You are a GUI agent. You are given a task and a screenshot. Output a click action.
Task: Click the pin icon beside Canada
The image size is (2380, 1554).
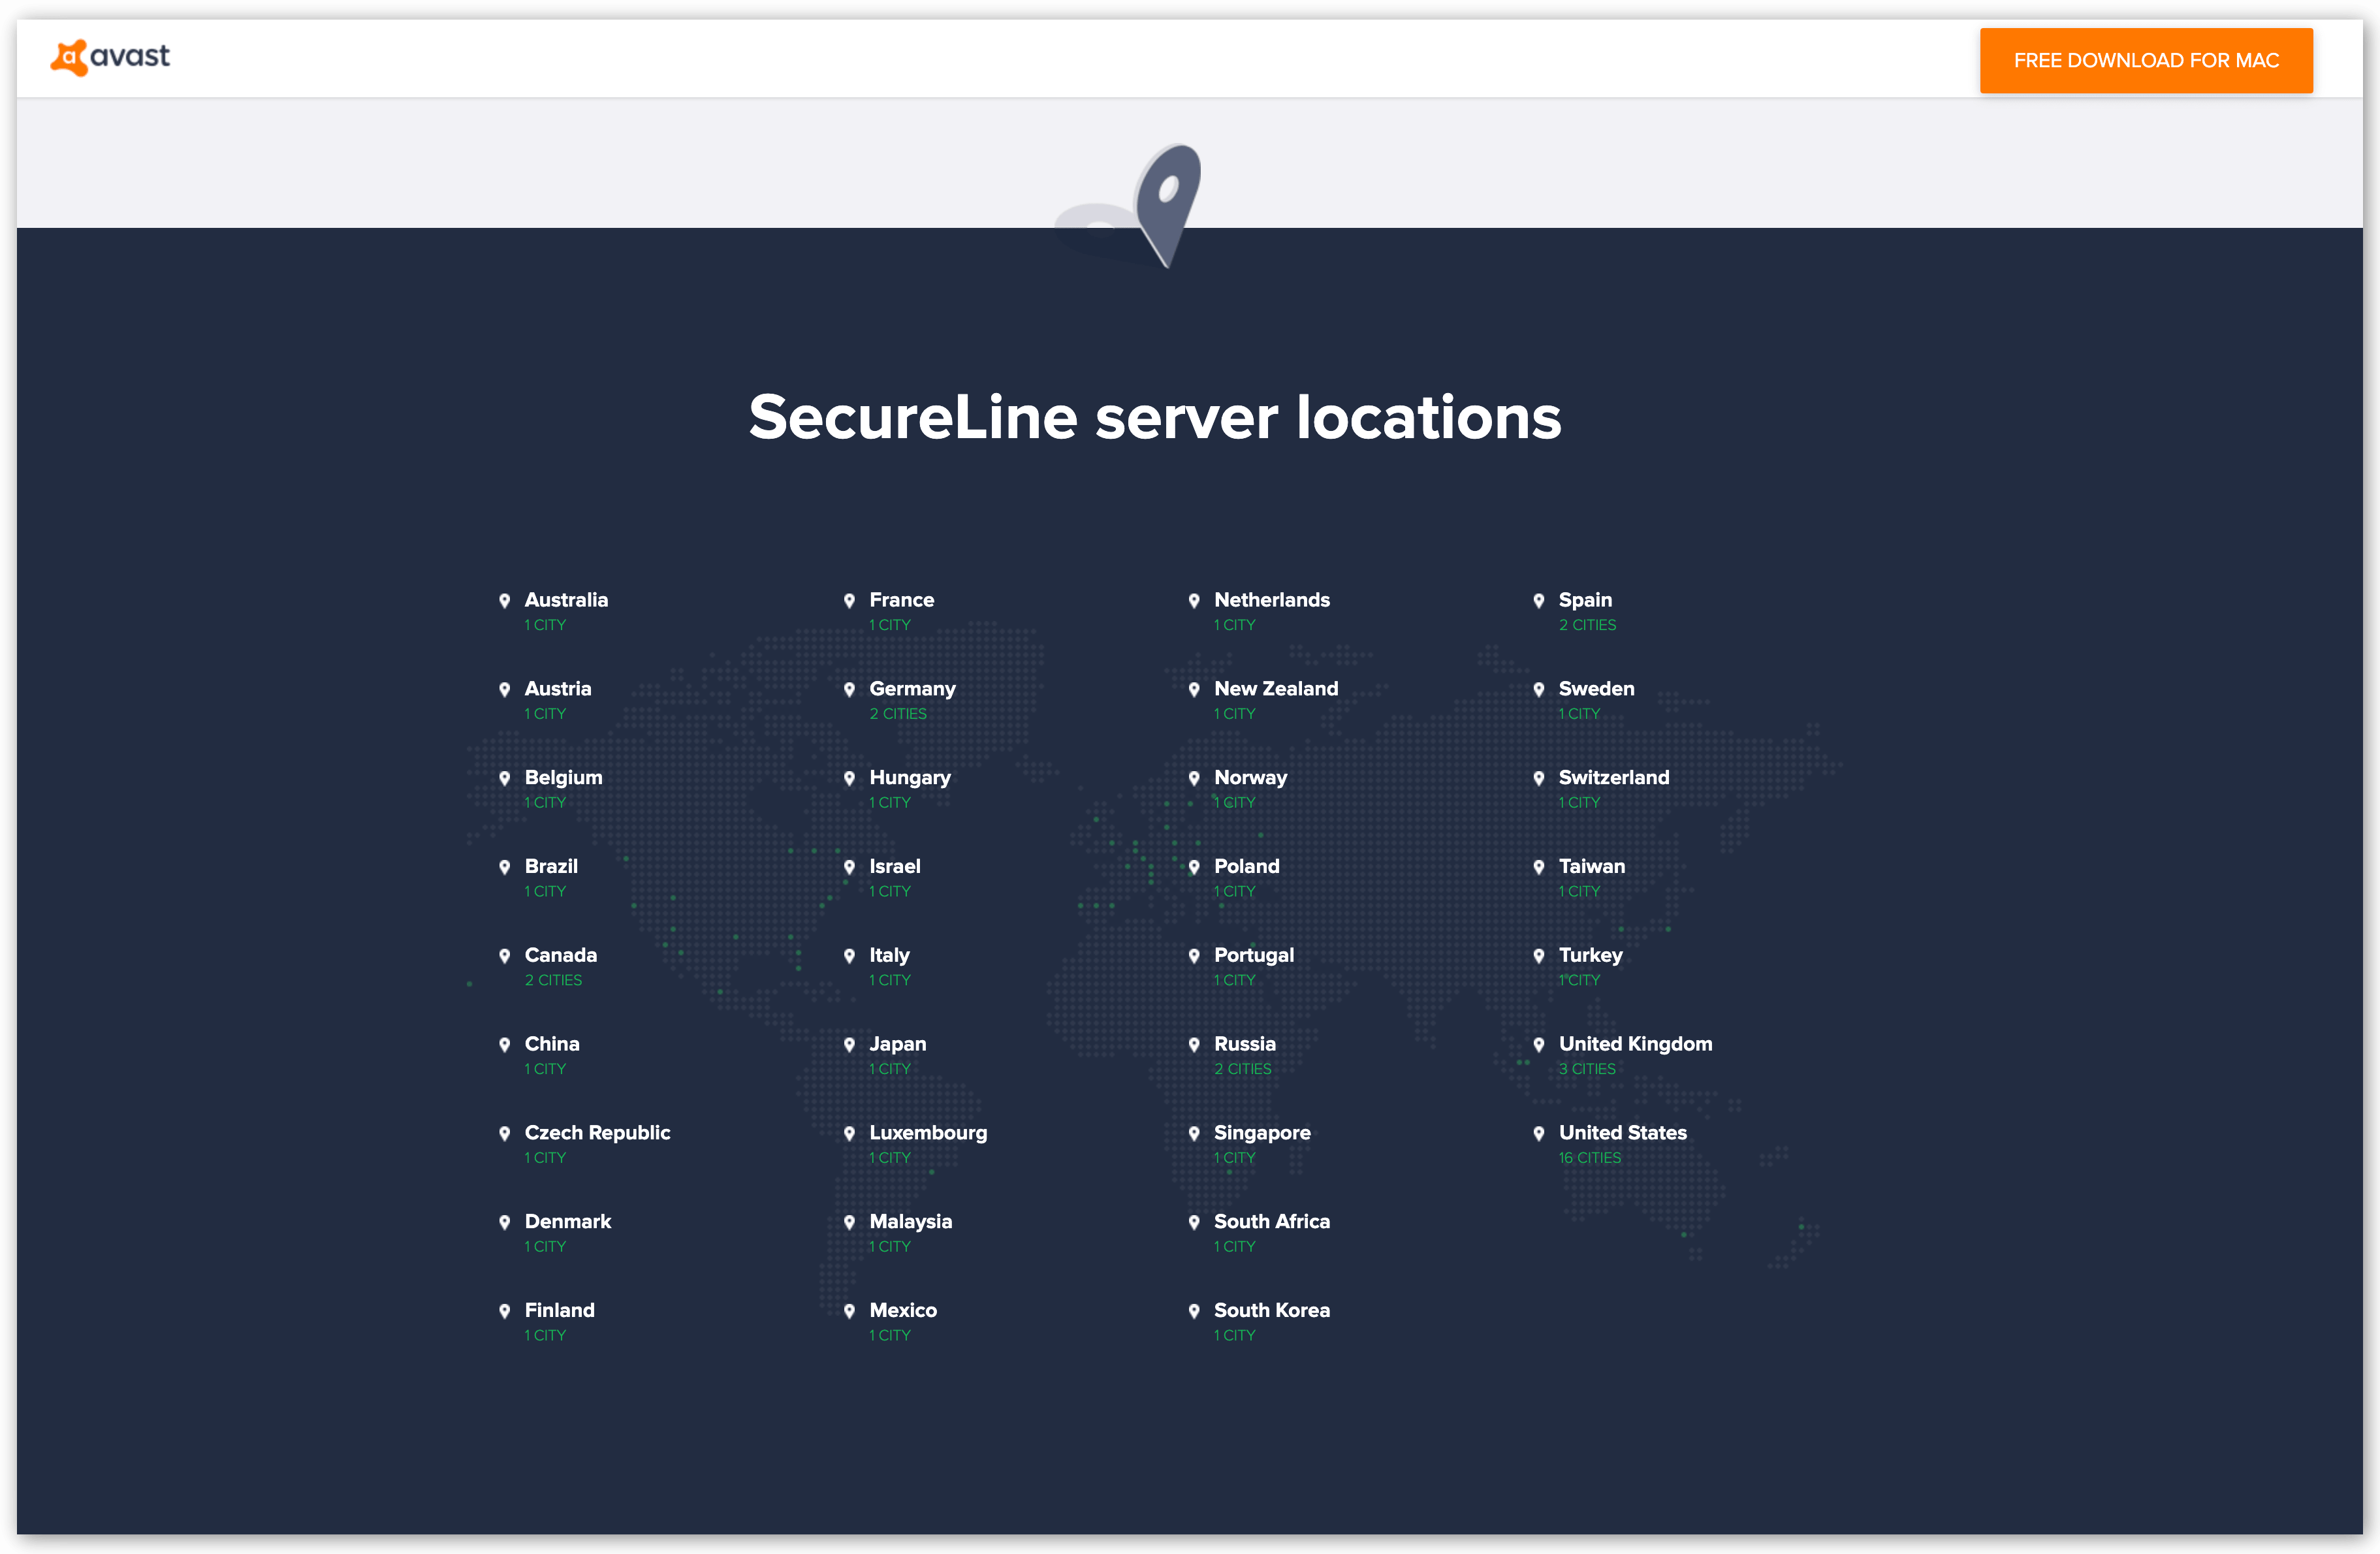[x=504, y=956]
